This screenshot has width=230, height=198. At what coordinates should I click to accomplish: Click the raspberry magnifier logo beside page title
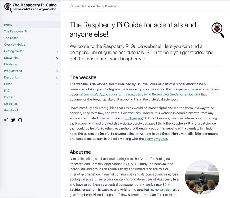point(218,30)
